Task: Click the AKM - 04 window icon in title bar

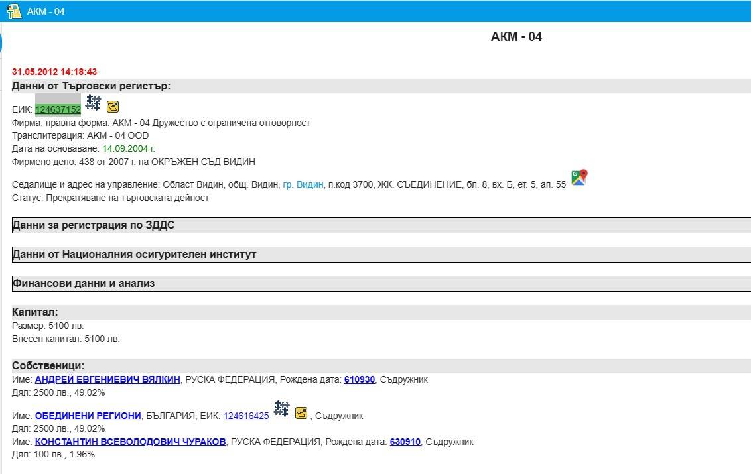Action: pyautogui.click(x=14, y=11)
